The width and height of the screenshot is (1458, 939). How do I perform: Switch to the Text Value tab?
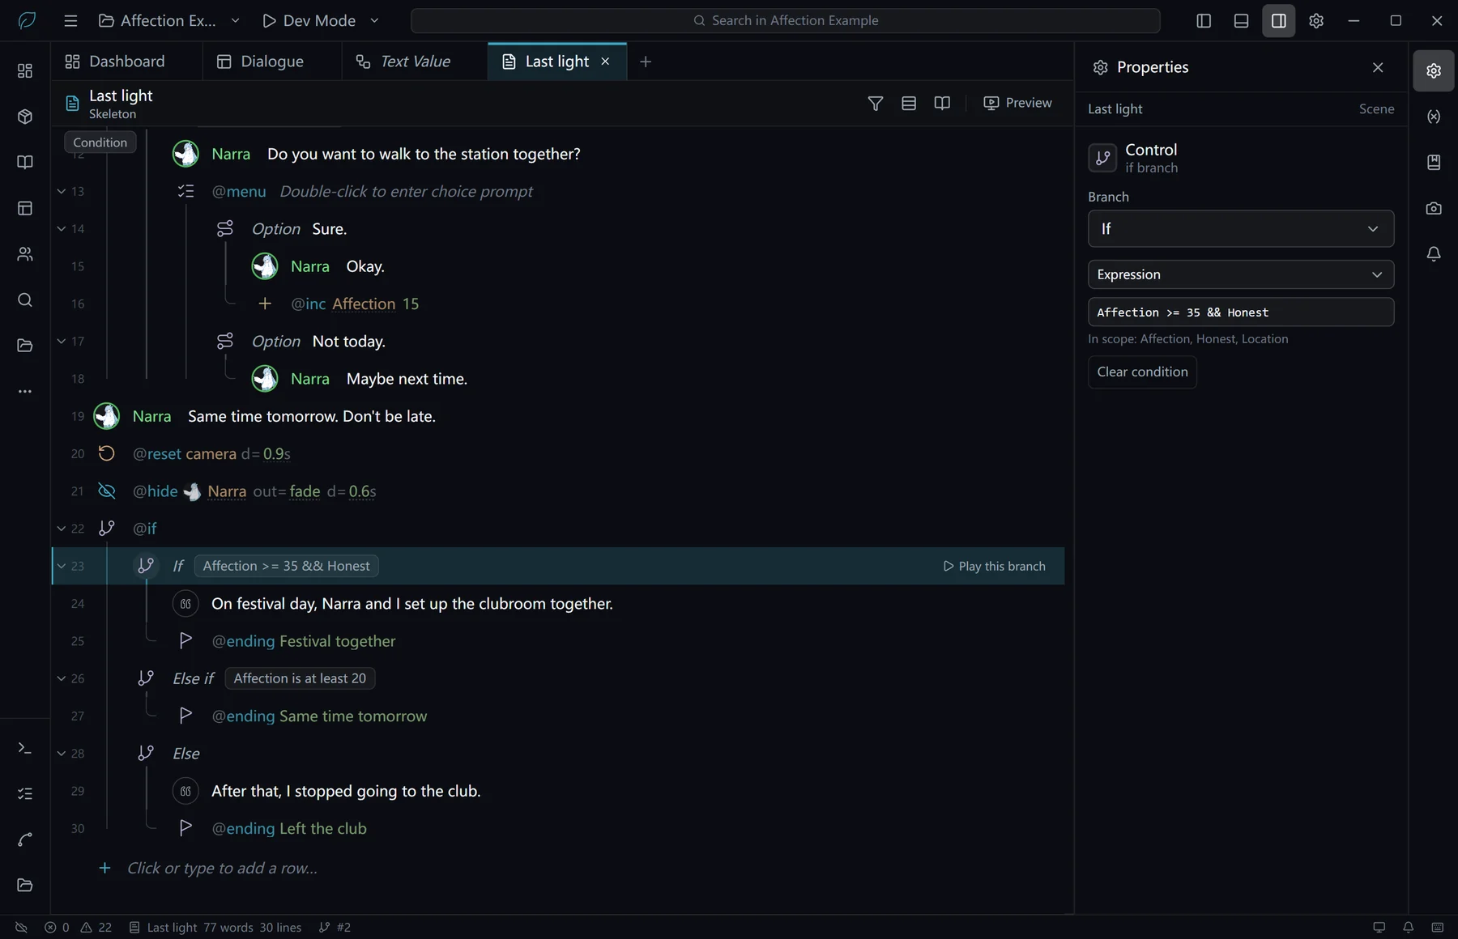click(x=403, y=62)
